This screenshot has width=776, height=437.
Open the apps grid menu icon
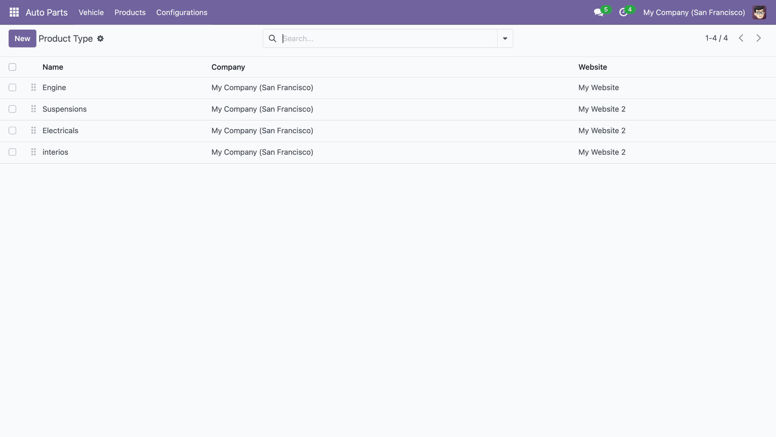click(x=14, y=12)
